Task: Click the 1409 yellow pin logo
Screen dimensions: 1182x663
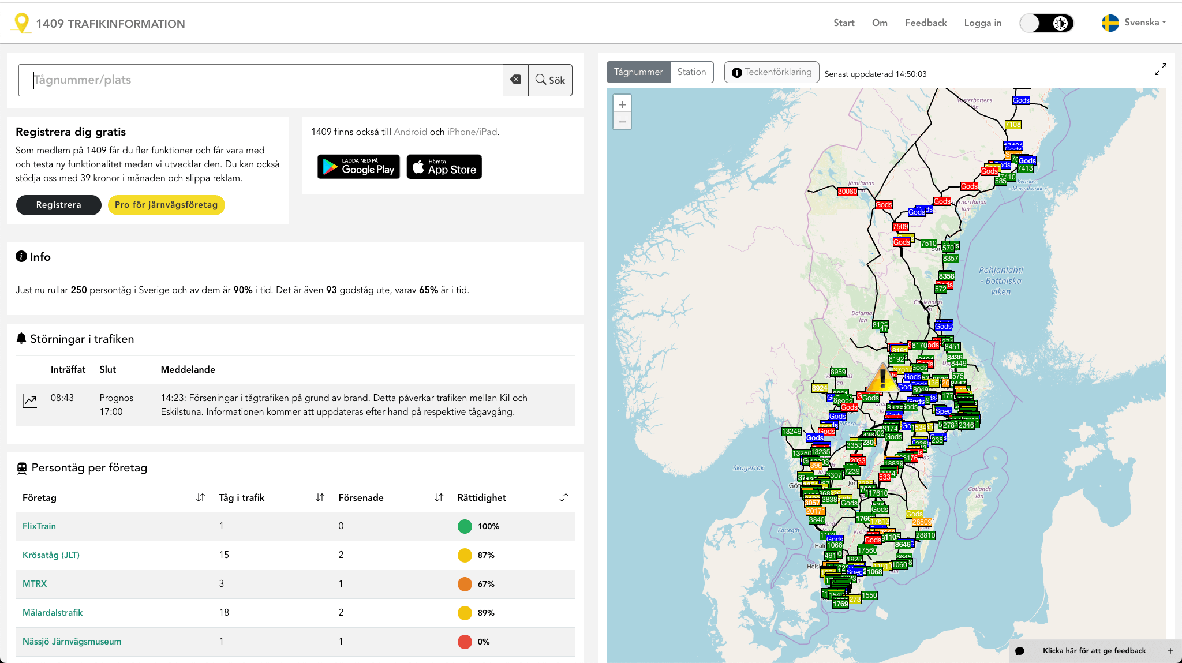Action: point(22,23)
